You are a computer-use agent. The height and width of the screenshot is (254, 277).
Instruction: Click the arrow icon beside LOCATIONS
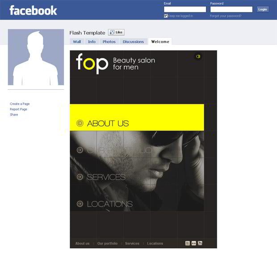[x=80, y=204]
